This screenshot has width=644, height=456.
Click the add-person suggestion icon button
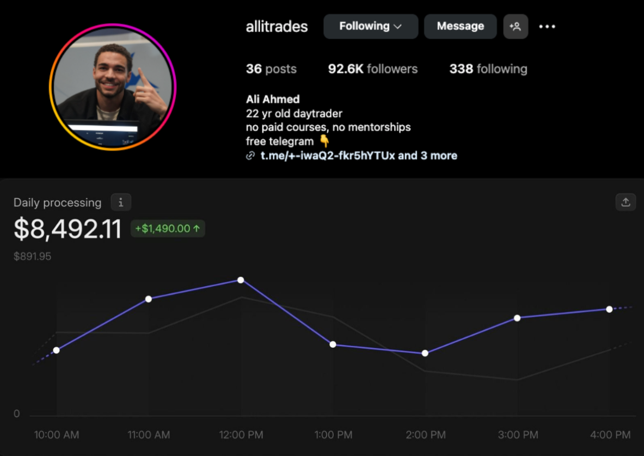click(515, 26)
